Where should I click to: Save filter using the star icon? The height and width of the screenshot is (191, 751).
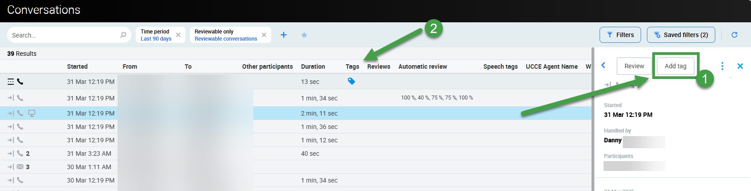click(x=304, y=35)
